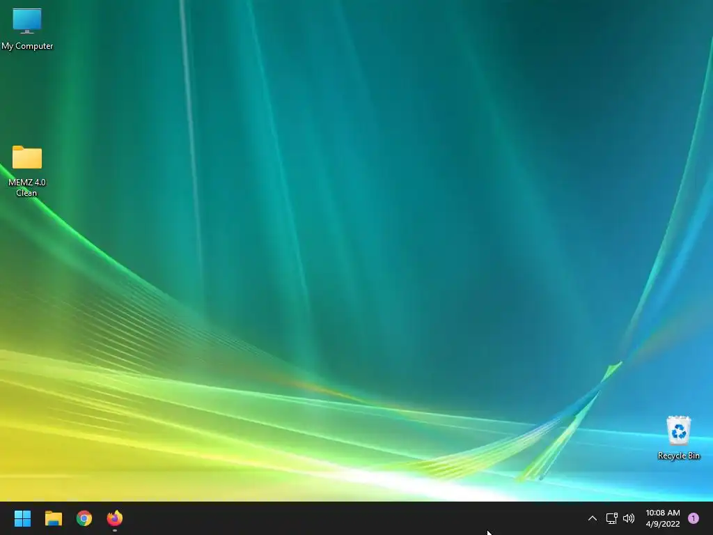
Task: Open the volume speaker tray icon
Action: tap(629, 518)
